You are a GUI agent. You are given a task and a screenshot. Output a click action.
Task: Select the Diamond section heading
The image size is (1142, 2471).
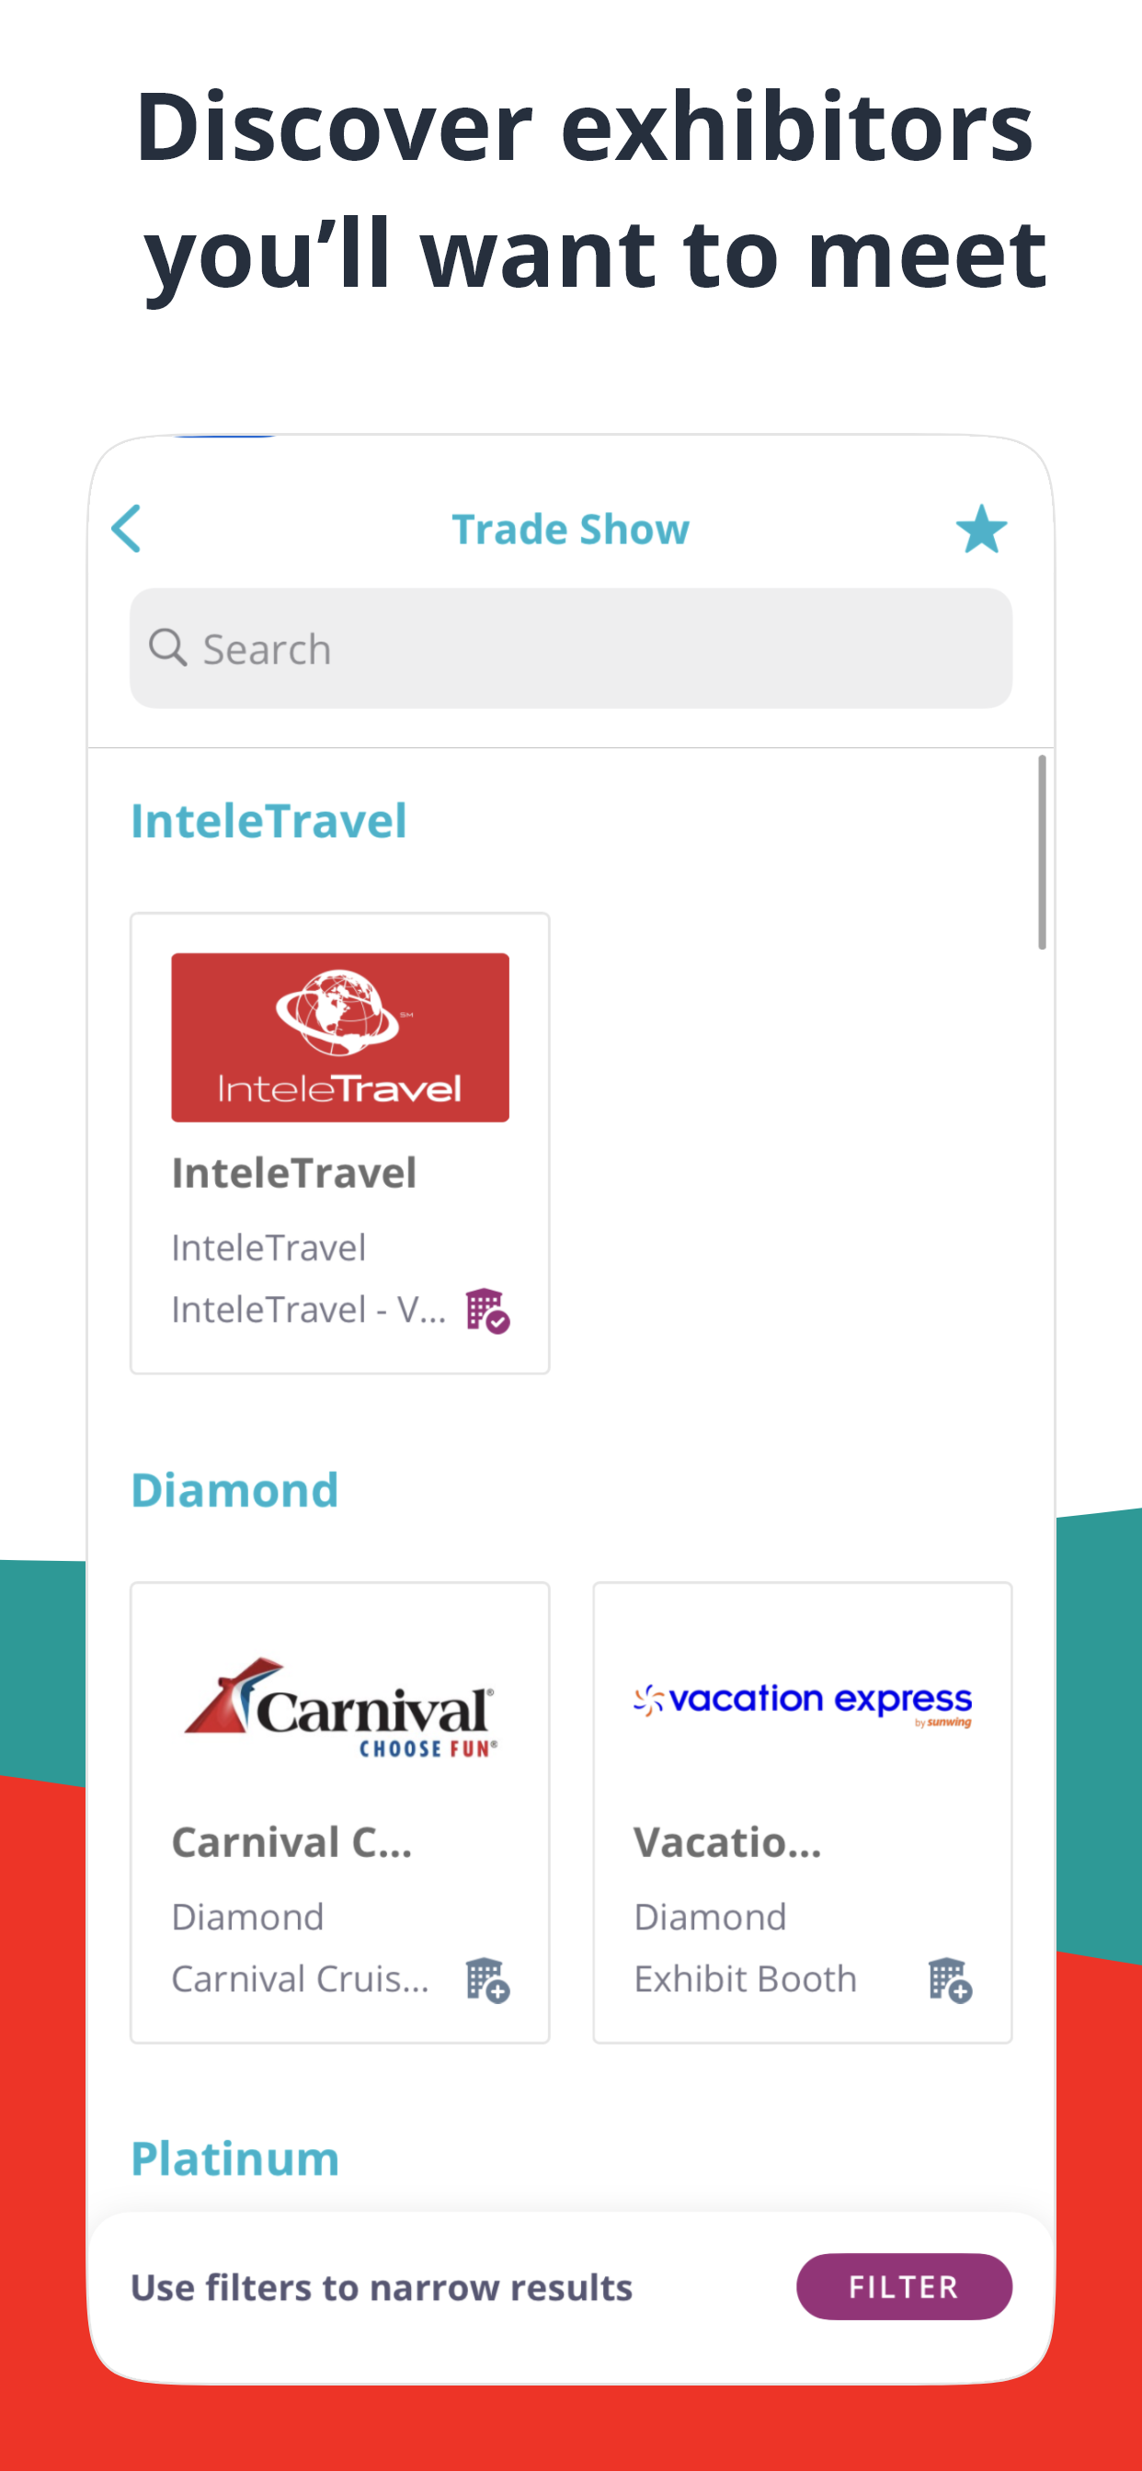(x=235, y=1491)
